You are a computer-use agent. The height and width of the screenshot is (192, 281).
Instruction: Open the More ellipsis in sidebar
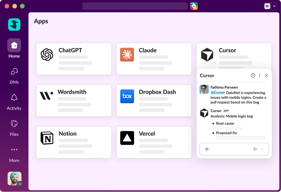pos(14,150)
